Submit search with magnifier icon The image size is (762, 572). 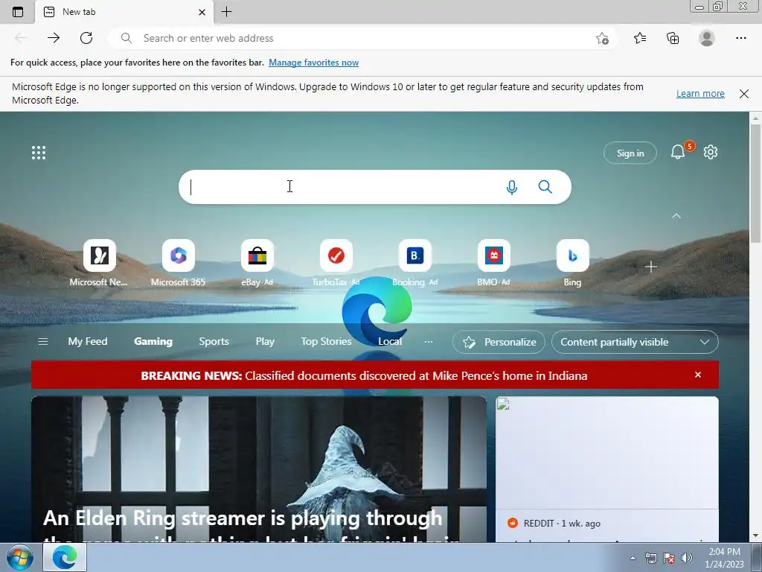(545, 187)
